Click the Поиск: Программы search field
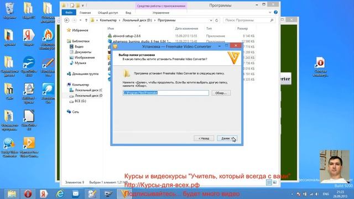The image size is (354, 199). [x=247, y=20]
